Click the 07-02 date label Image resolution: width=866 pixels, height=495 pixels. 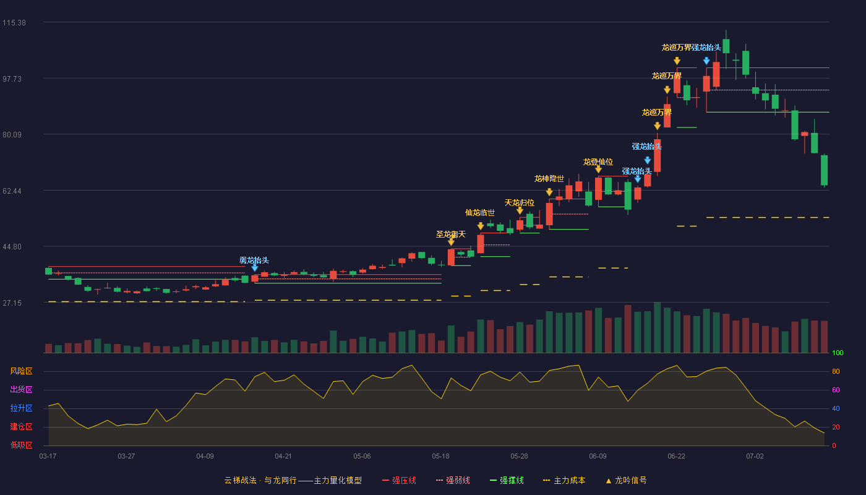point(755,456)
